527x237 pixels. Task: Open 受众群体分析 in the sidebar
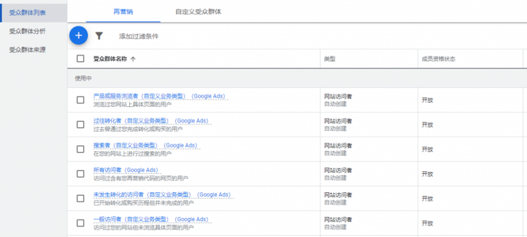pos(27,31)
